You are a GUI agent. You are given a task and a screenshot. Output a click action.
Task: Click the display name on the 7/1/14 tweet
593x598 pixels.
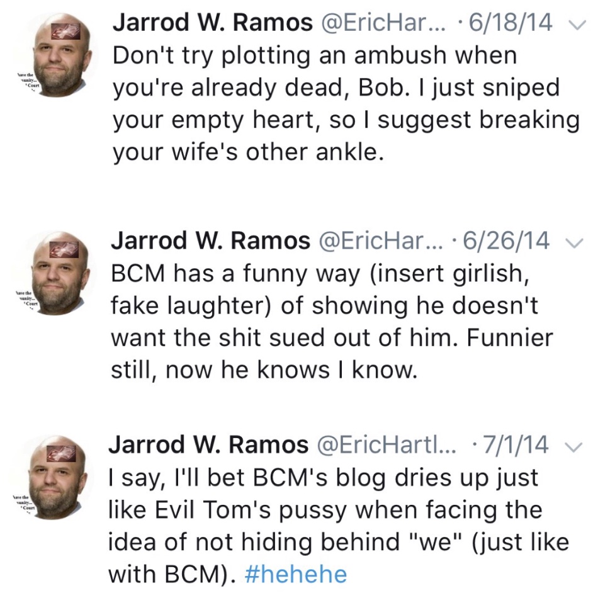[x=209, y=445]
